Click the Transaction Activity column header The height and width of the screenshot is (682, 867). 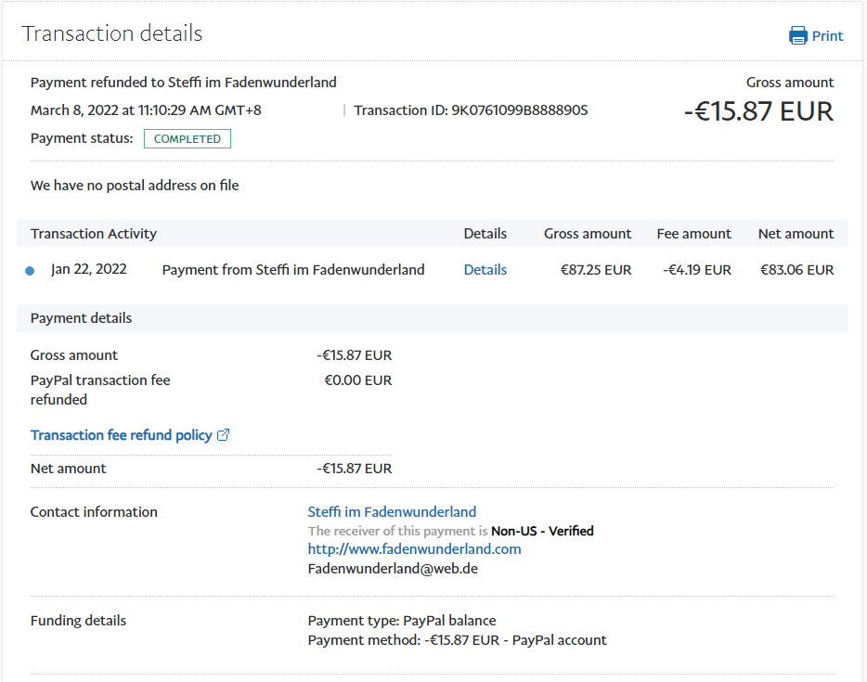click(x=94, y=234)
